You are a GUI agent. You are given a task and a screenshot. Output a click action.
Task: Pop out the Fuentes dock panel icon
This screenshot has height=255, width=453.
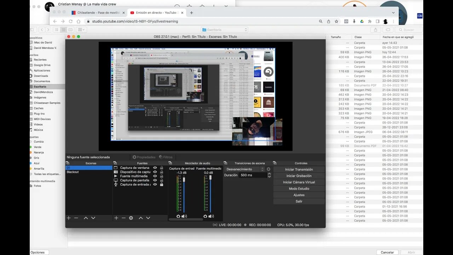115,163
